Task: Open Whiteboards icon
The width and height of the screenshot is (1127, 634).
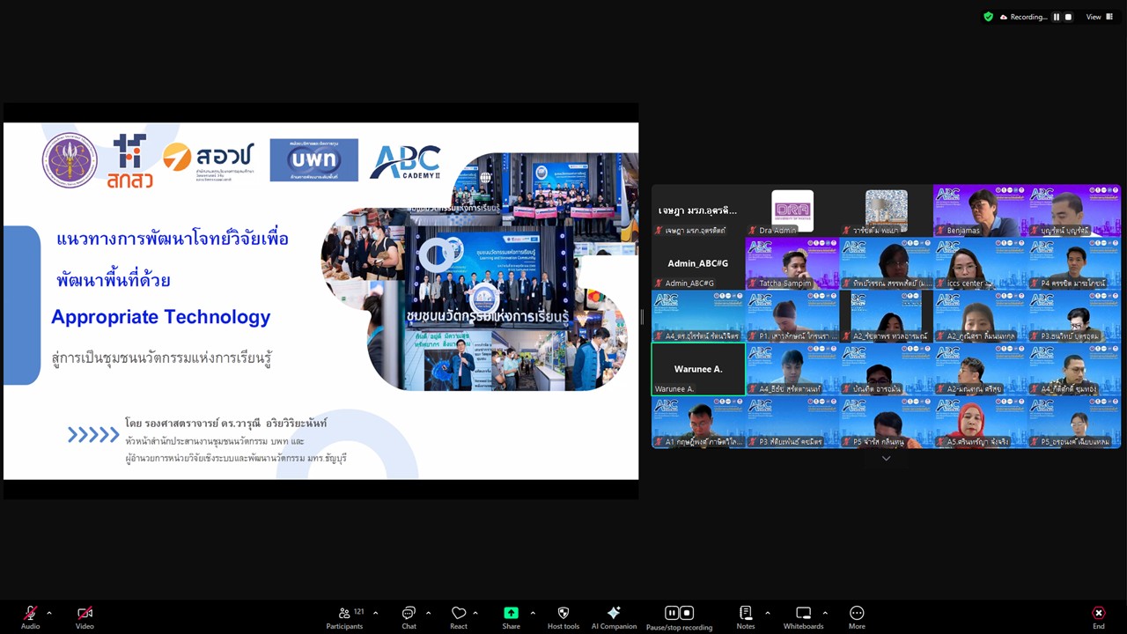Action: [x=803, y=613]
